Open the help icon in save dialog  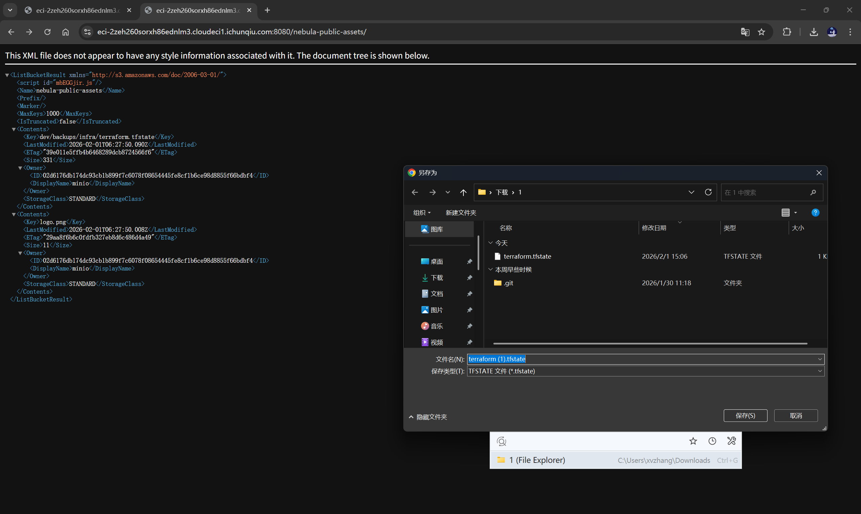click(815, 213)
